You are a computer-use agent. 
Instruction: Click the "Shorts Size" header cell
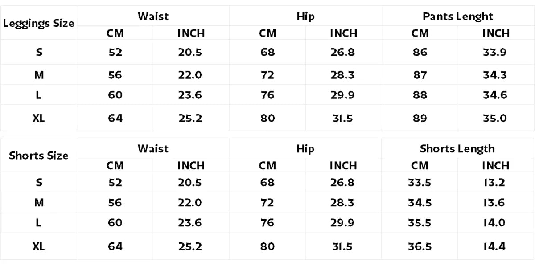pos(39,156)
